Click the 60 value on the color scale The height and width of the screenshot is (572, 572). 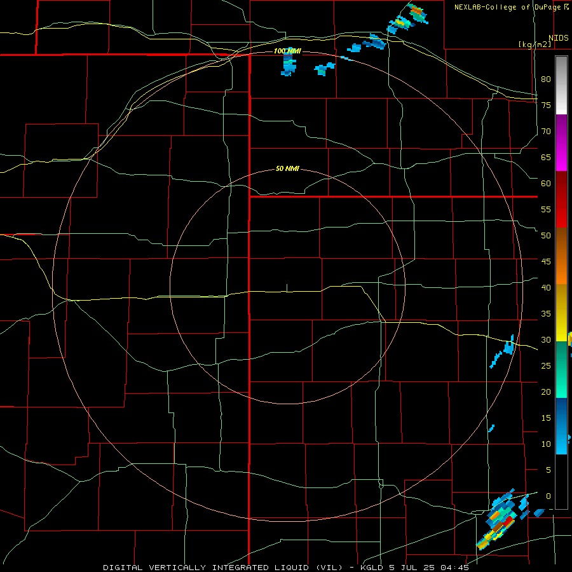point(546,184)
